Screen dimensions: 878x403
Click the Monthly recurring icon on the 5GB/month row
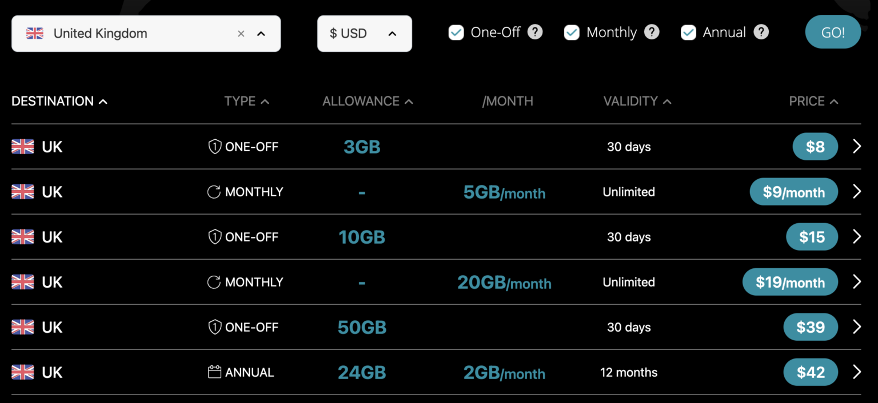click(213, 192)
